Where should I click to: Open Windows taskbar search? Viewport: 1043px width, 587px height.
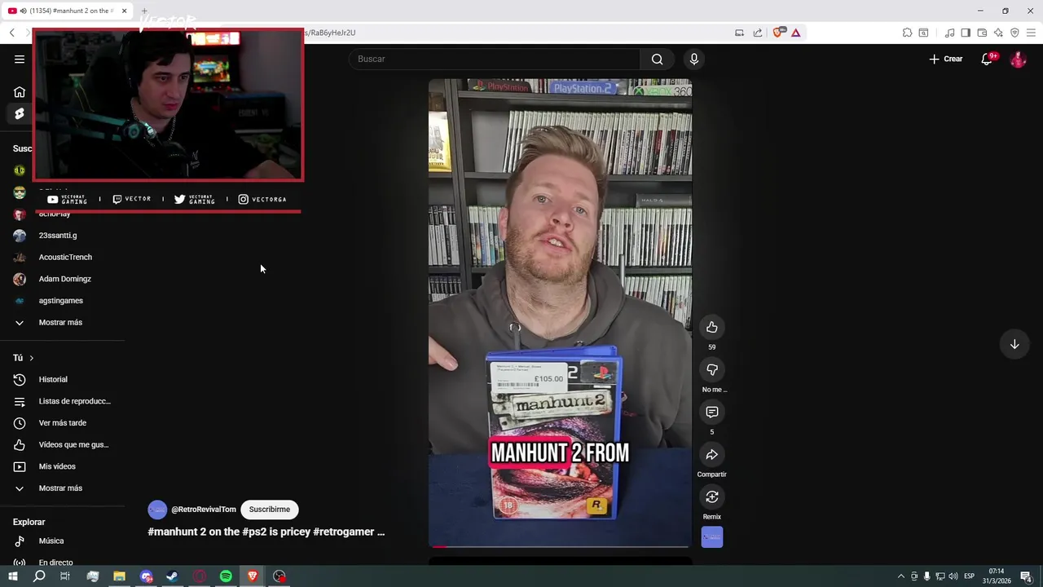point(39,576)
